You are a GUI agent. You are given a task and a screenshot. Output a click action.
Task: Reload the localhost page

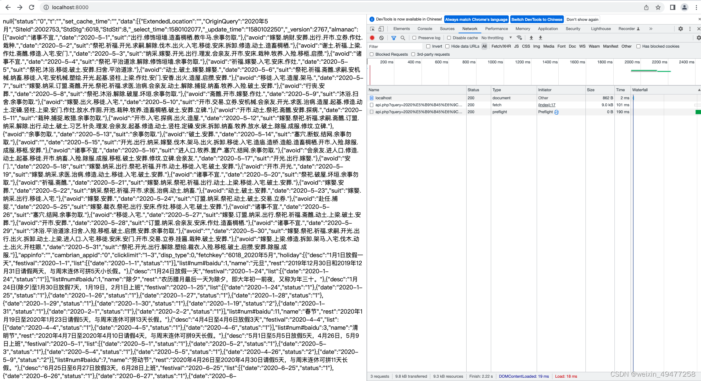(32, 7)
